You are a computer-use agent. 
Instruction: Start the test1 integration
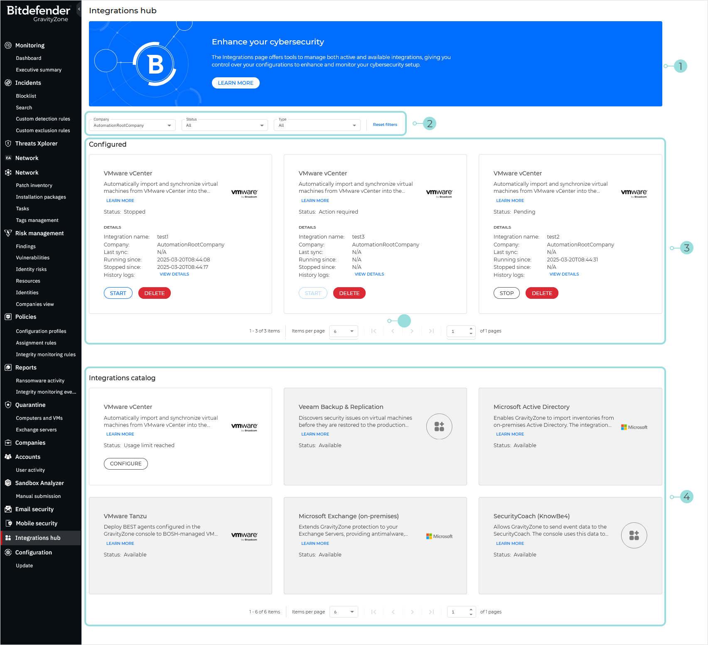coord(118,293)
